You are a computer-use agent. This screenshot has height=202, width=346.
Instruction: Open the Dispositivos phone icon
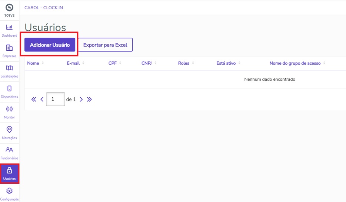click(x=9, y=88)
